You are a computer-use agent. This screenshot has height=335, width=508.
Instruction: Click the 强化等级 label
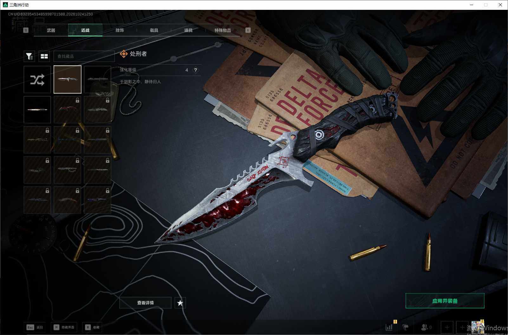128,70
